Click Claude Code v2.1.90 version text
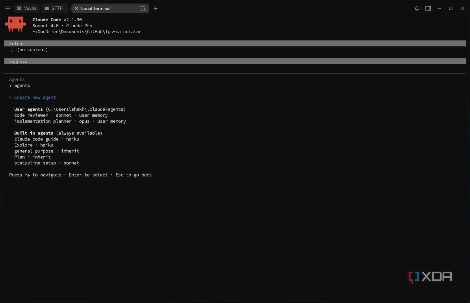Viewport: 470px width, 303px height. click(x=57, y=20)
